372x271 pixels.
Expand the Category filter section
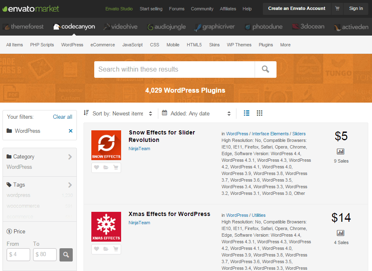[70, 157]
